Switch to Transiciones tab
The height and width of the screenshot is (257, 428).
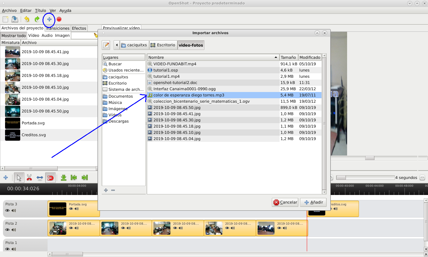[x=58, y=28]
